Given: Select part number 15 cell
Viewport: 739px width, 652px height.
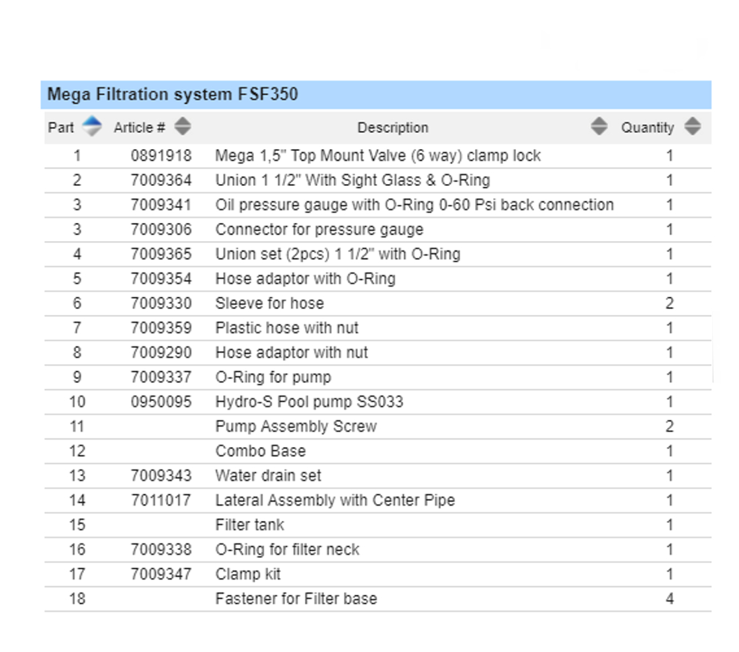Looking at the screenshot, I should 77,525.
